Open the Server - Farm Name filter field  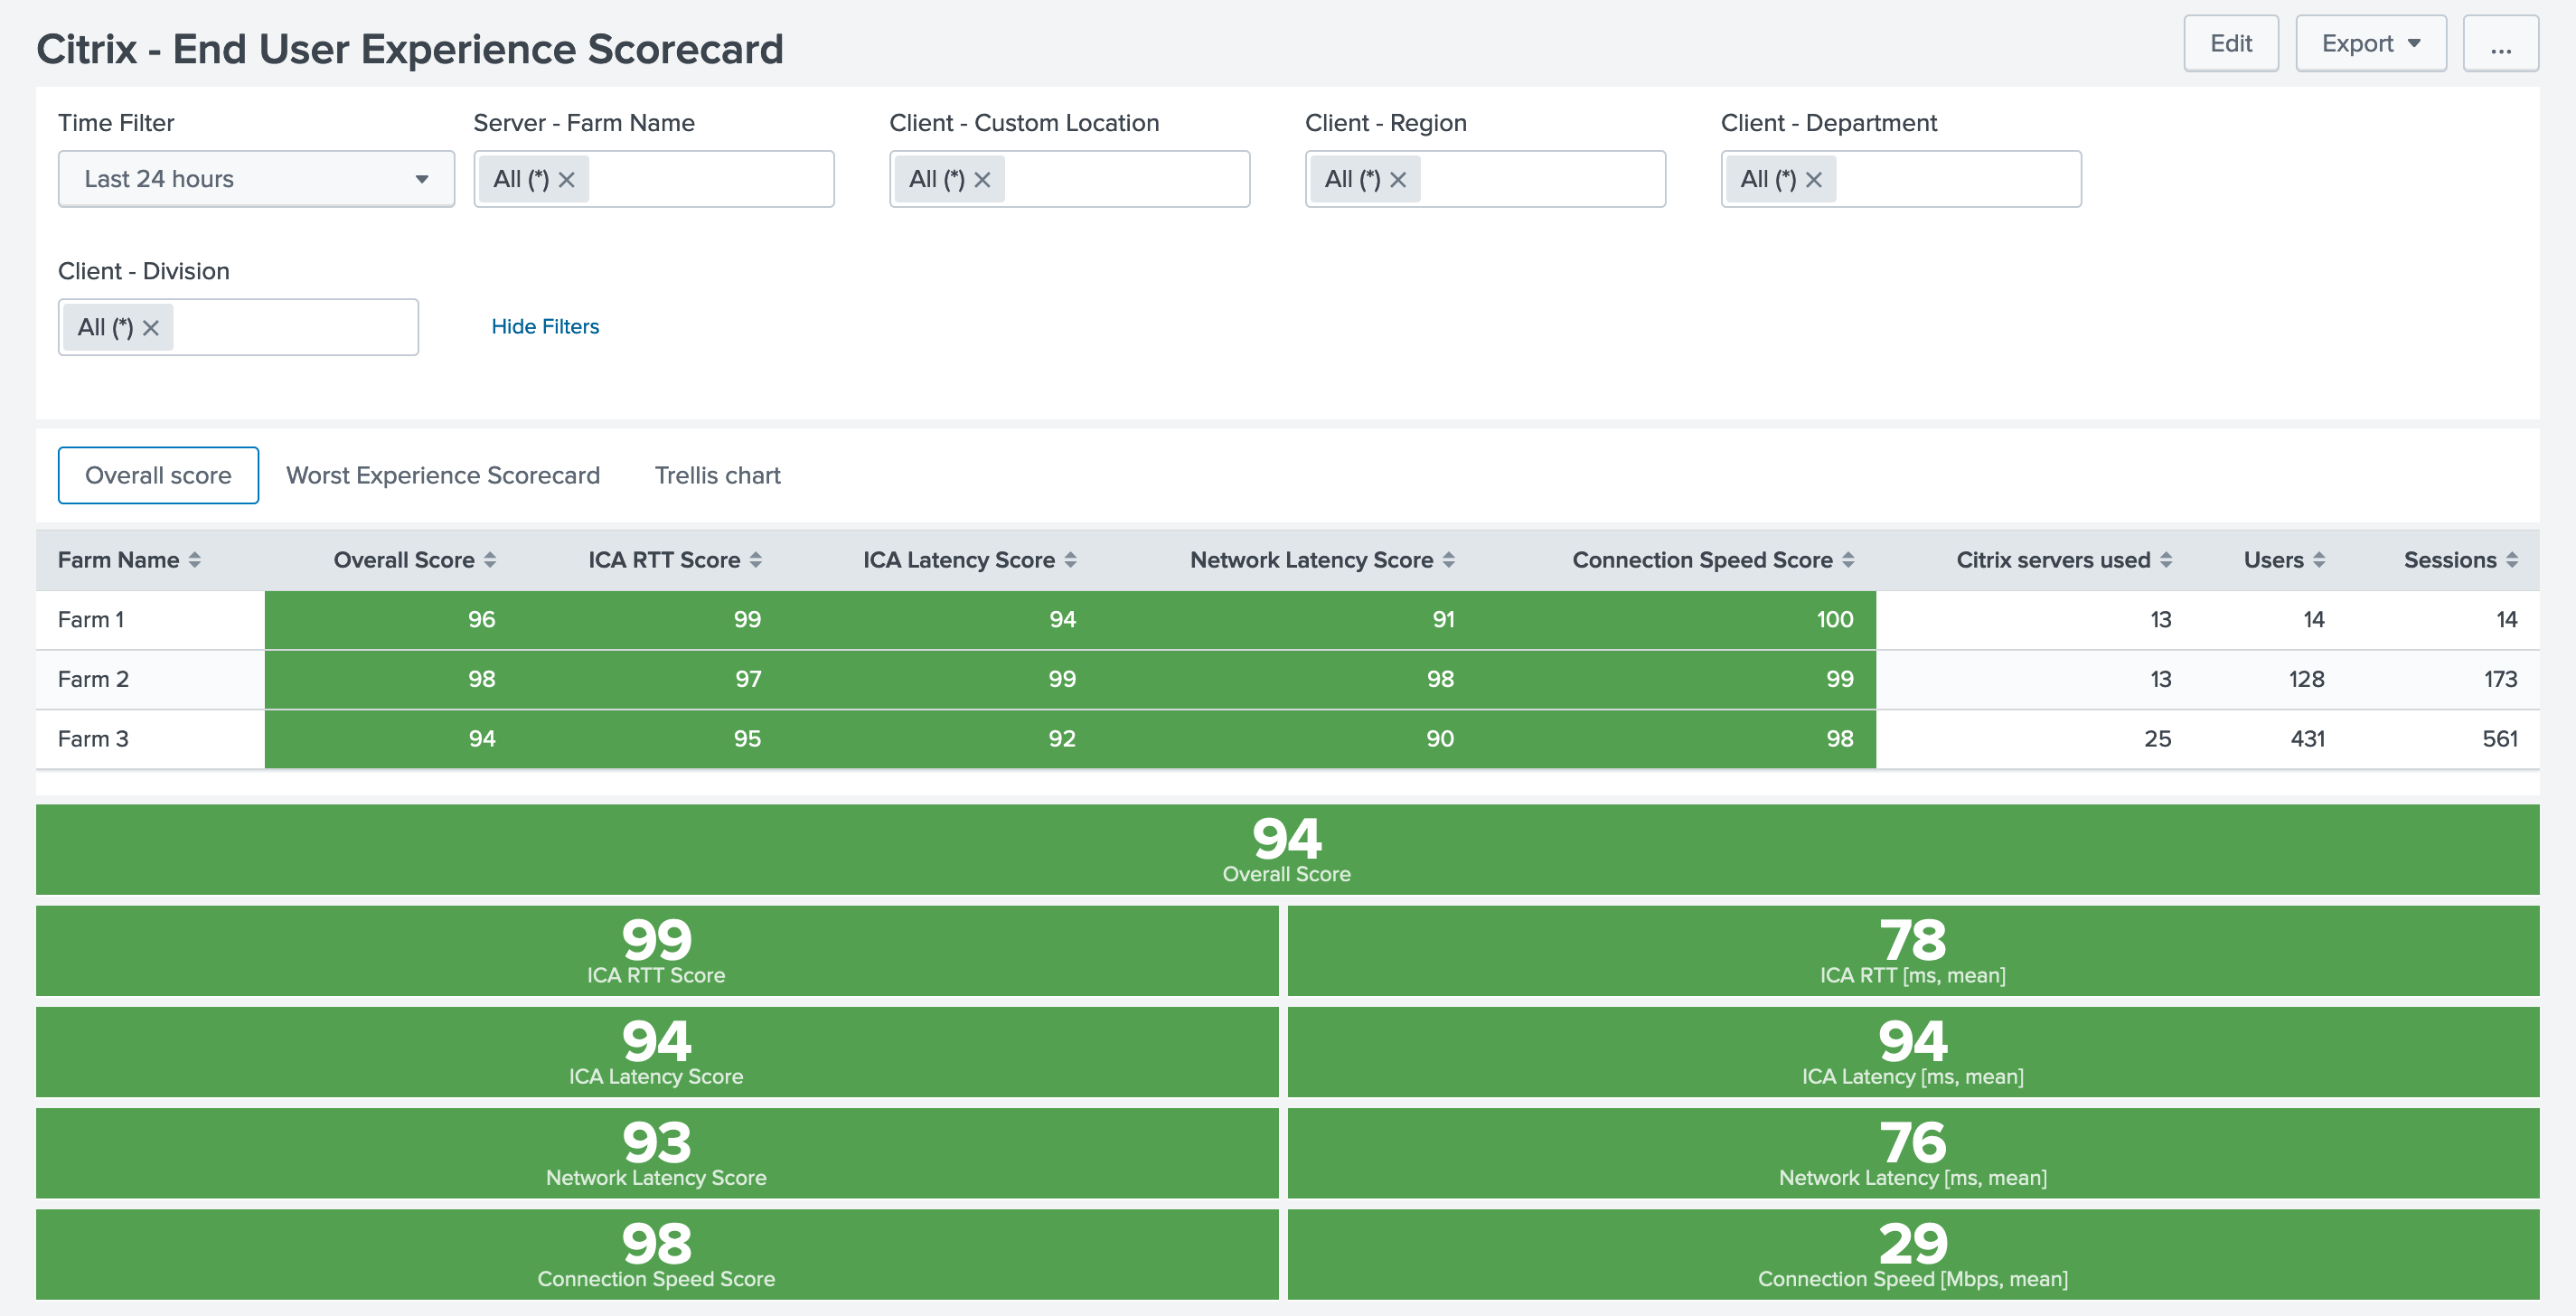(x=700, y=179)
